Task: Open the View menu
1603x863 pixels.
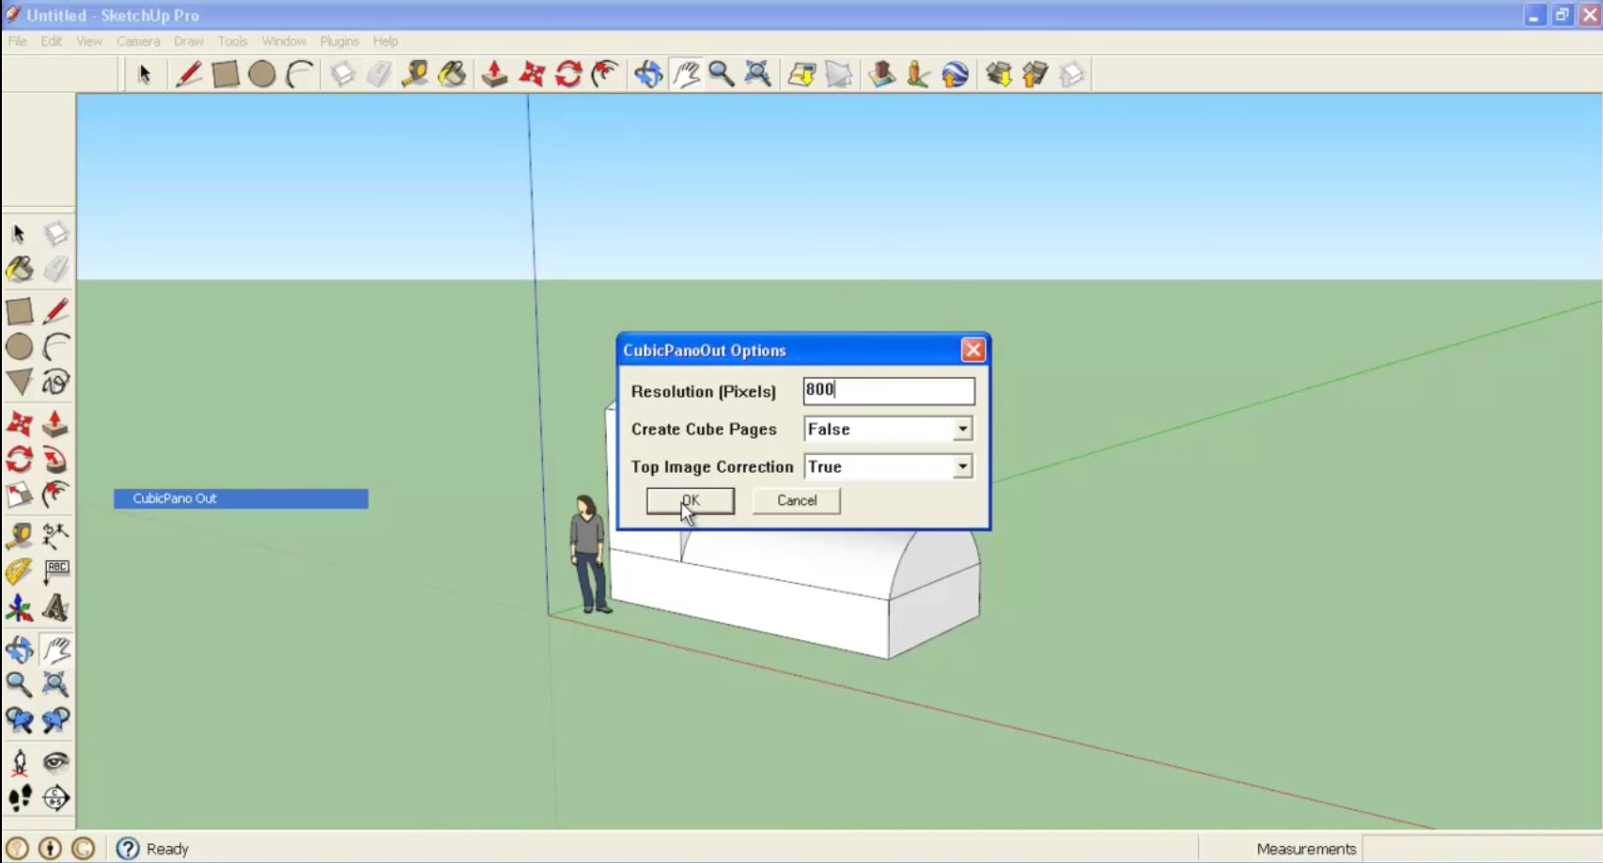Action: (x=89, y=41)
